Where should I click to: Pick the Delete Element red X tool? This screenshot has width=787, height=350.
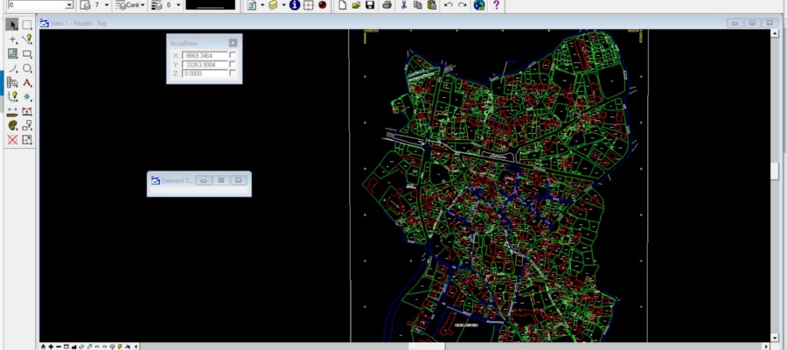point(12,139)
